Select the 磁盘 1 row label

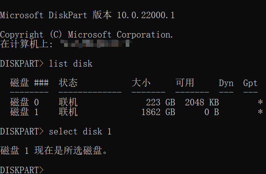coord(24,112)
